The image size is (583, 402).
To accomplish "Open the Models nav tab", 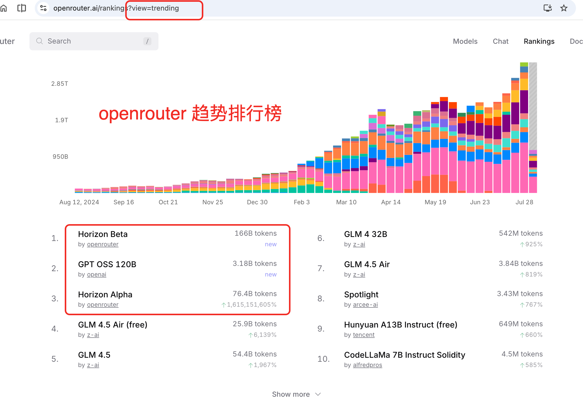I will click(x=465, y=41).
